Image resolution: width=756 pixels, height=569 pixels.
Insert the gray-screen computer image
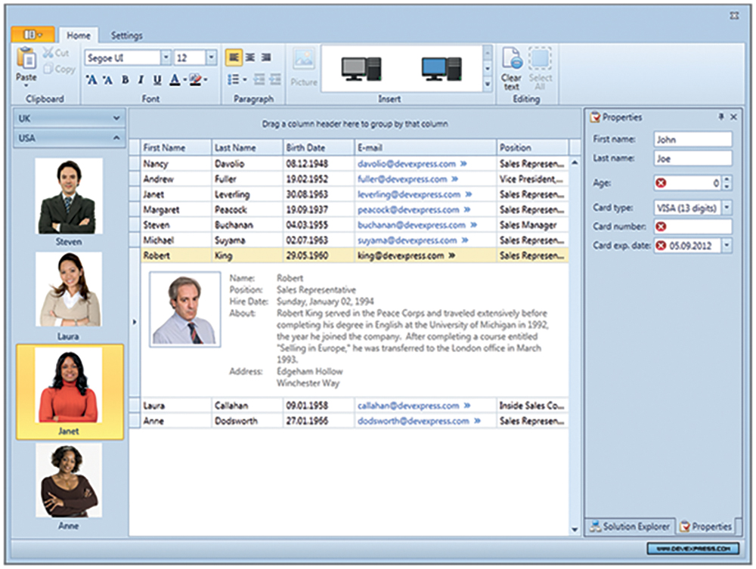[361, 70]
